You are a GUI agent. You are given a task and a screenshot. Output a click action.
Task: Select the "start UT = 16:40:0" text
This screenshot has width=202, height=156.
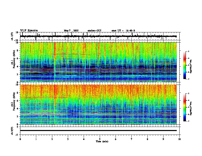click(x=123, y=31)
